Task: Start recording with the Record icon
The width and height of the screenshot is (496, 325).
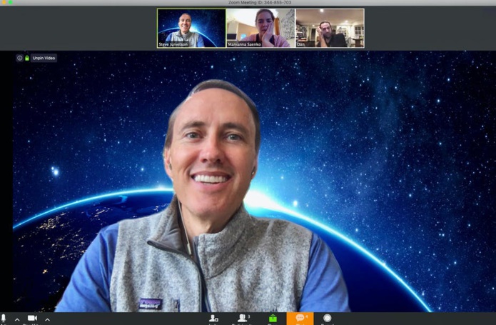Action: [327, 318]
